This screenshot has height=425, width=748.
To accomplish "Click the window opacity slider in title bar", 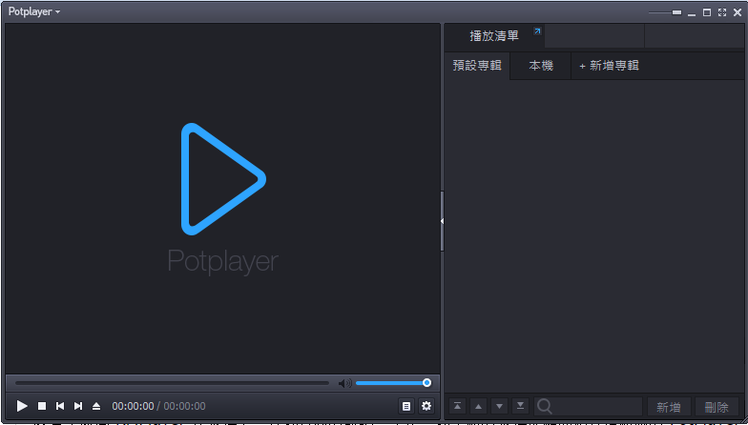I will click(665, 12).
